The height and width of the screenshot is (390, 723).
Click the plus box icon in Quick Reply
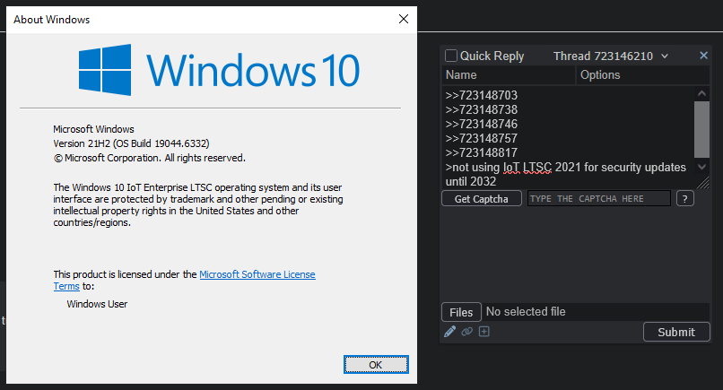[x=484, y=332]
